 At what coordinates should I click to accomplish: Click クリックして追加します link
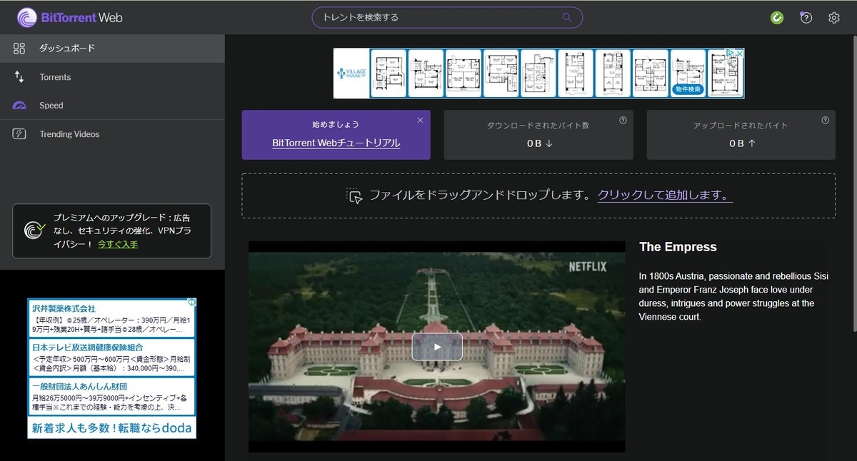[x=664, y=196]
